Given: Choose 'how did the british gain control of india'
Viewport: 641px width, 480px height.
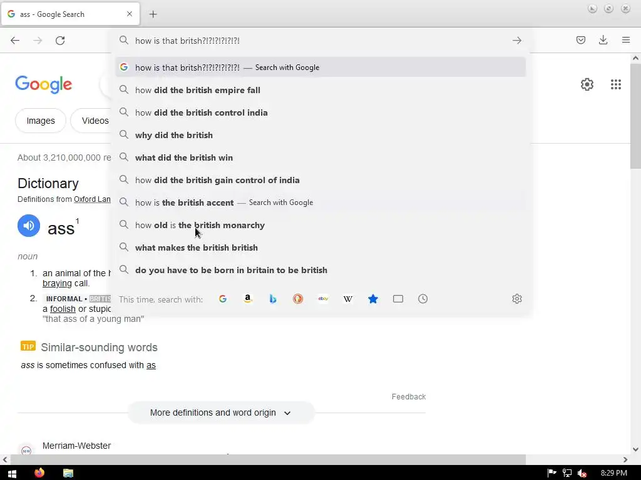Looking at the screenshot, I should (320, 179).
